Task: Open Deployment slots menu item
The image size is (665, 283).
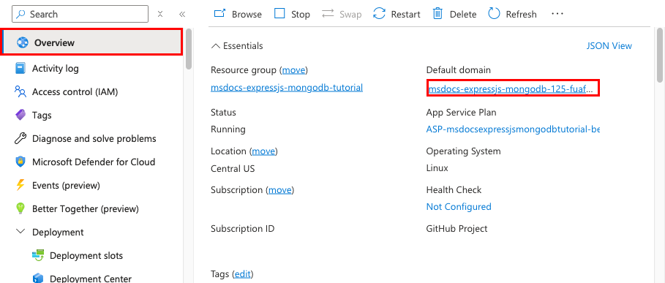Action: pos(78,255)
